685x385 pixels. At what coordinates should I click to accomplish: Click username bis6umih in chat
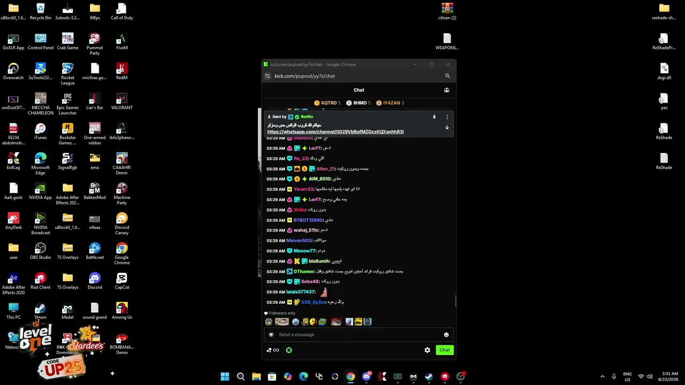tap(319, 261)
